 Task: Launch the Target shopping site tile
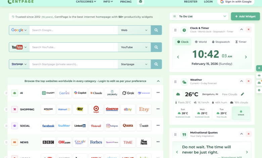click(x=96, y=109)
